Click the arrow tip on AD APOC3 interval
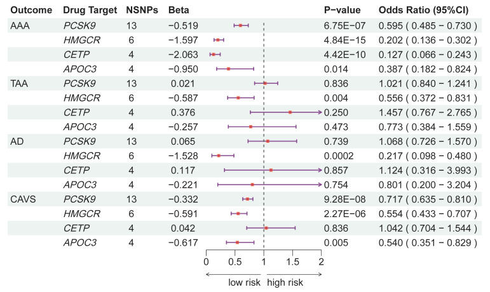This screenshot has height=292, width=490. tap(320, 185)
